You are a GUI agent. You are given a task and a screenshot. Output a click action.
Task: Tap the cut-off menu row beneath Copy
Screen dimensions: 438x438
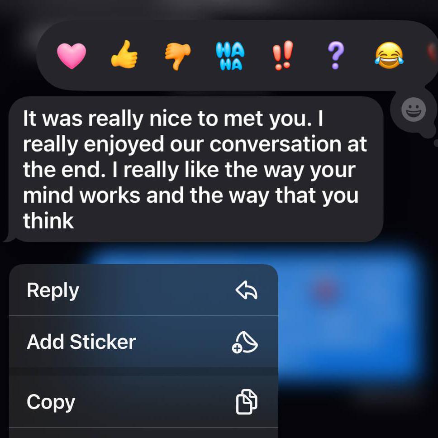click(x=143, y=433)
